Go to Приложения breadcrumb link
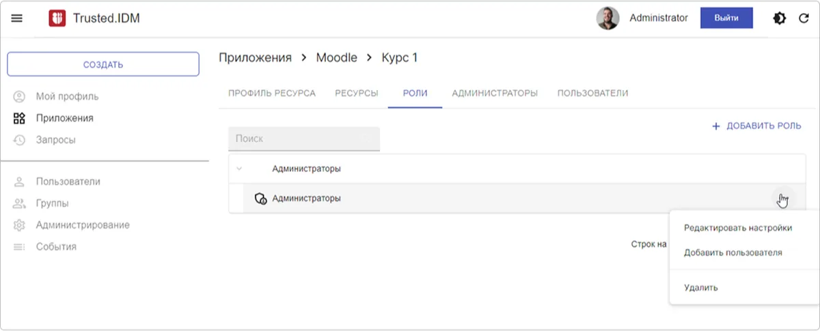Viewport: 820px width, 331px height. coord(255,58)
